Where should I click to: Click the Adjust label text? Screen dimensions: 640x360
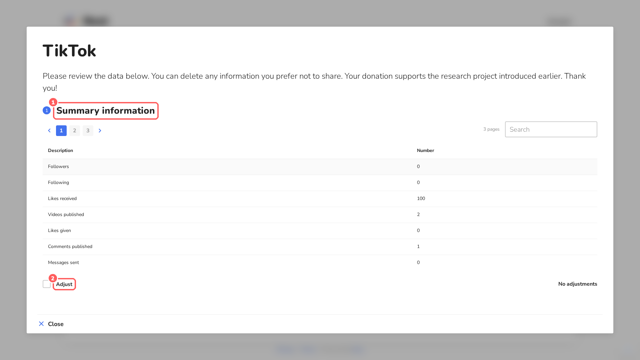coord(64,284)
